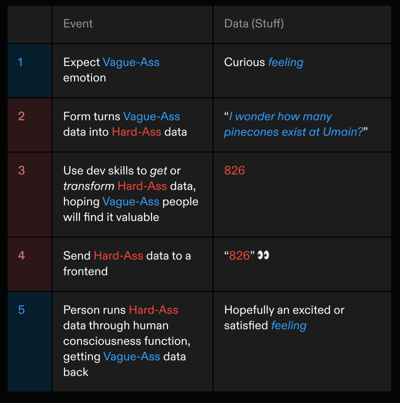The width and height of the screenshot is (400, 403).
Task: Click the empty top-left header cell
Action: click(29, 24)
